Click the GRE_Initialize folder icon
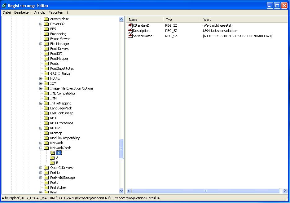Screen dimensions: 290x203 coord(46,73)
